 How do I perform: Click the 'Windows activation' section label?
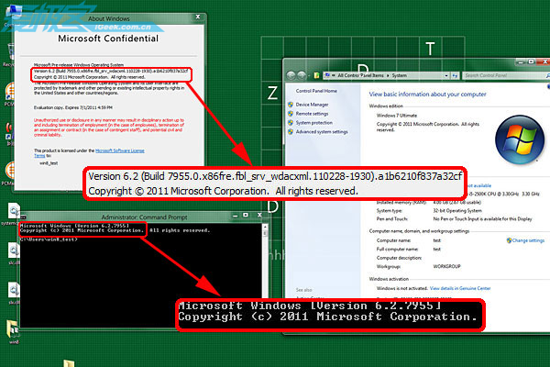(x=389, y=279)
